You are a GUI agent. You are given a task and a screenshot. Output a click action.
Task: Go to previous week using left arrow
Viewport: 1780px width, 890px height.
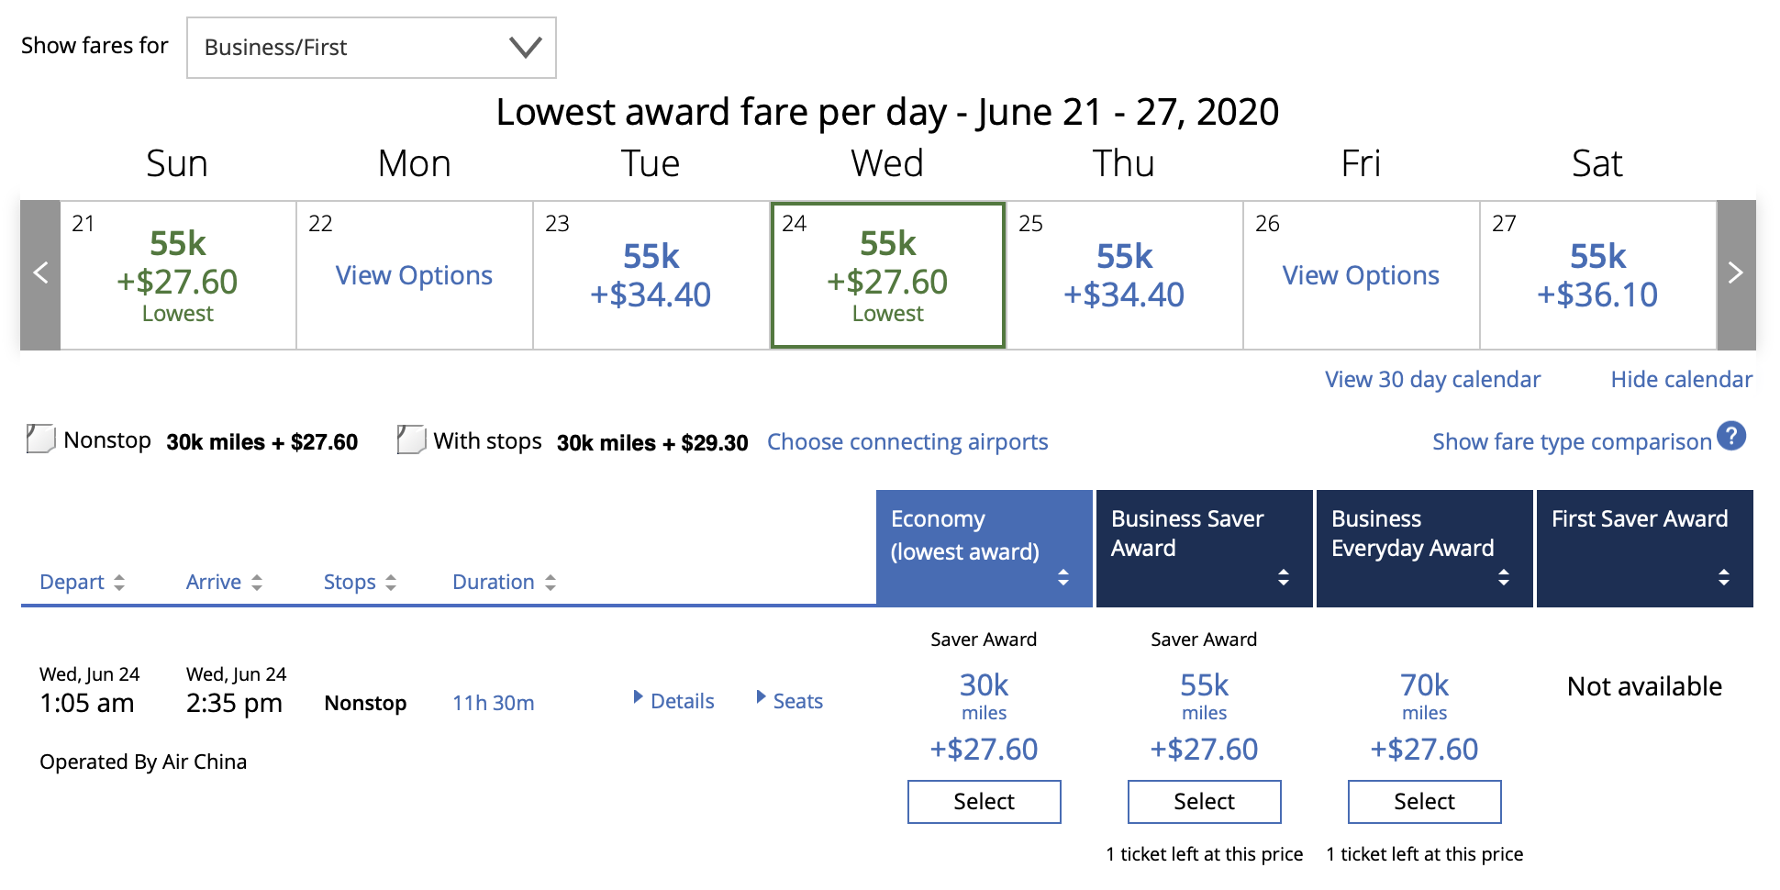[x=40, y=273]
